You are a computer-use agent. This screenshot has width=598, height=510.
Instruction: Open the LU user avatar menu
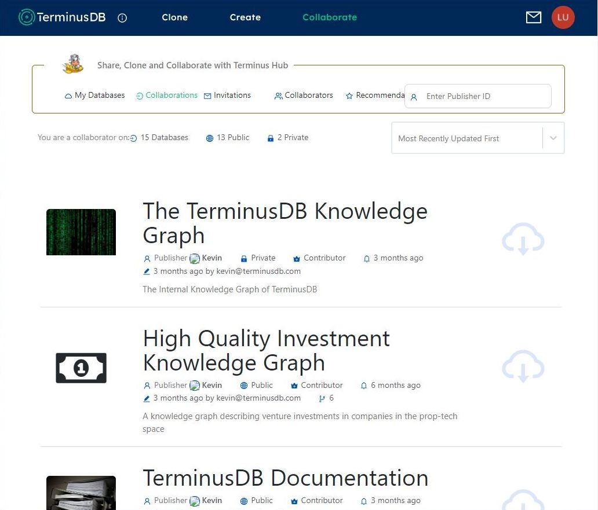point(562,17)
